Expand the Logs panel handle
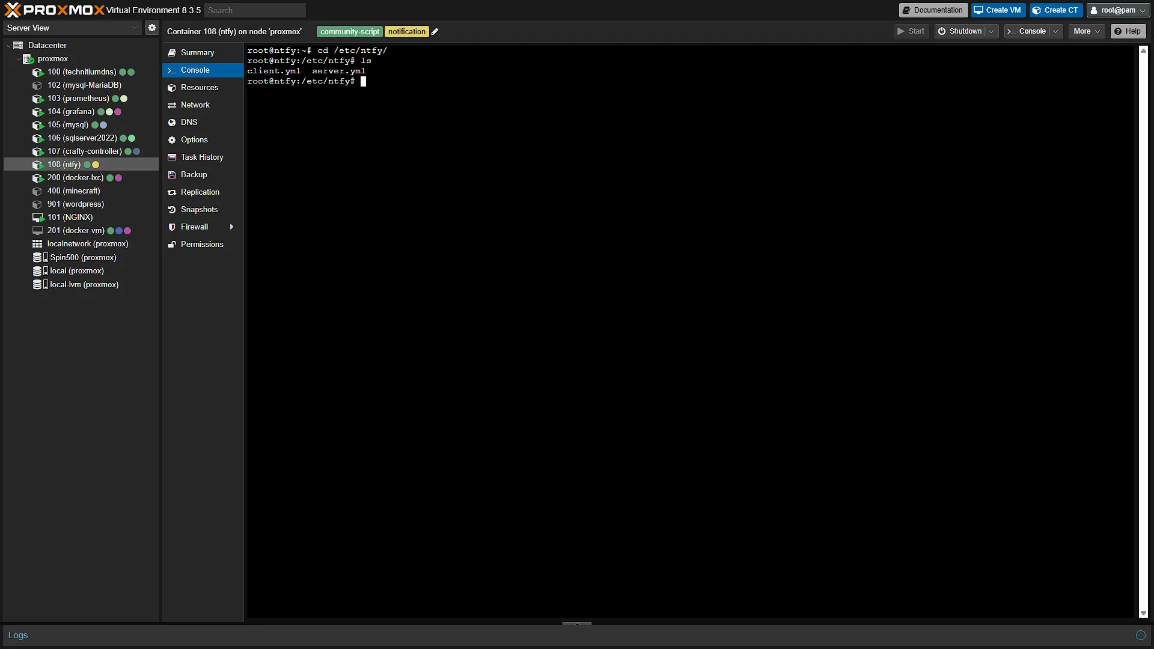1154x649 pixels. [577, 624]
